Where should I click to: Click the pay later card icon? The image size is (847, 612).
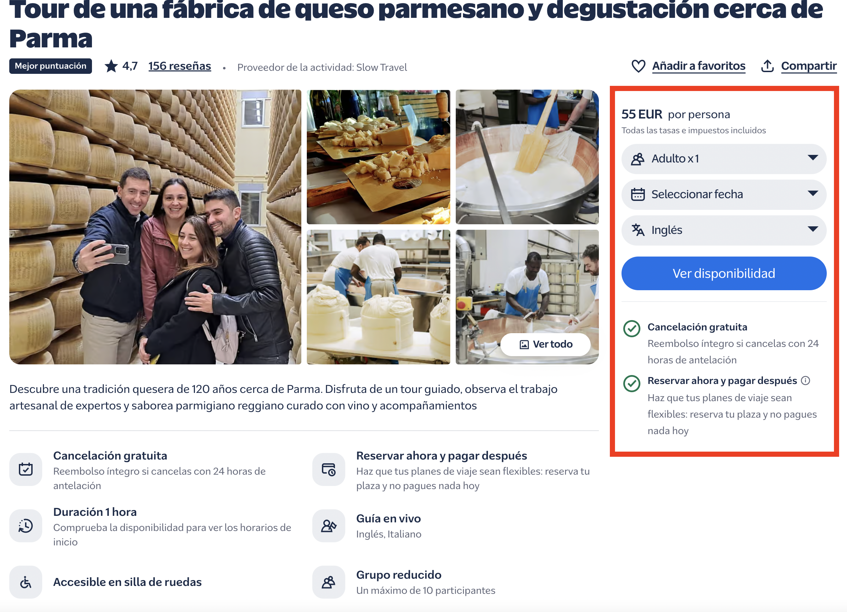329,469
